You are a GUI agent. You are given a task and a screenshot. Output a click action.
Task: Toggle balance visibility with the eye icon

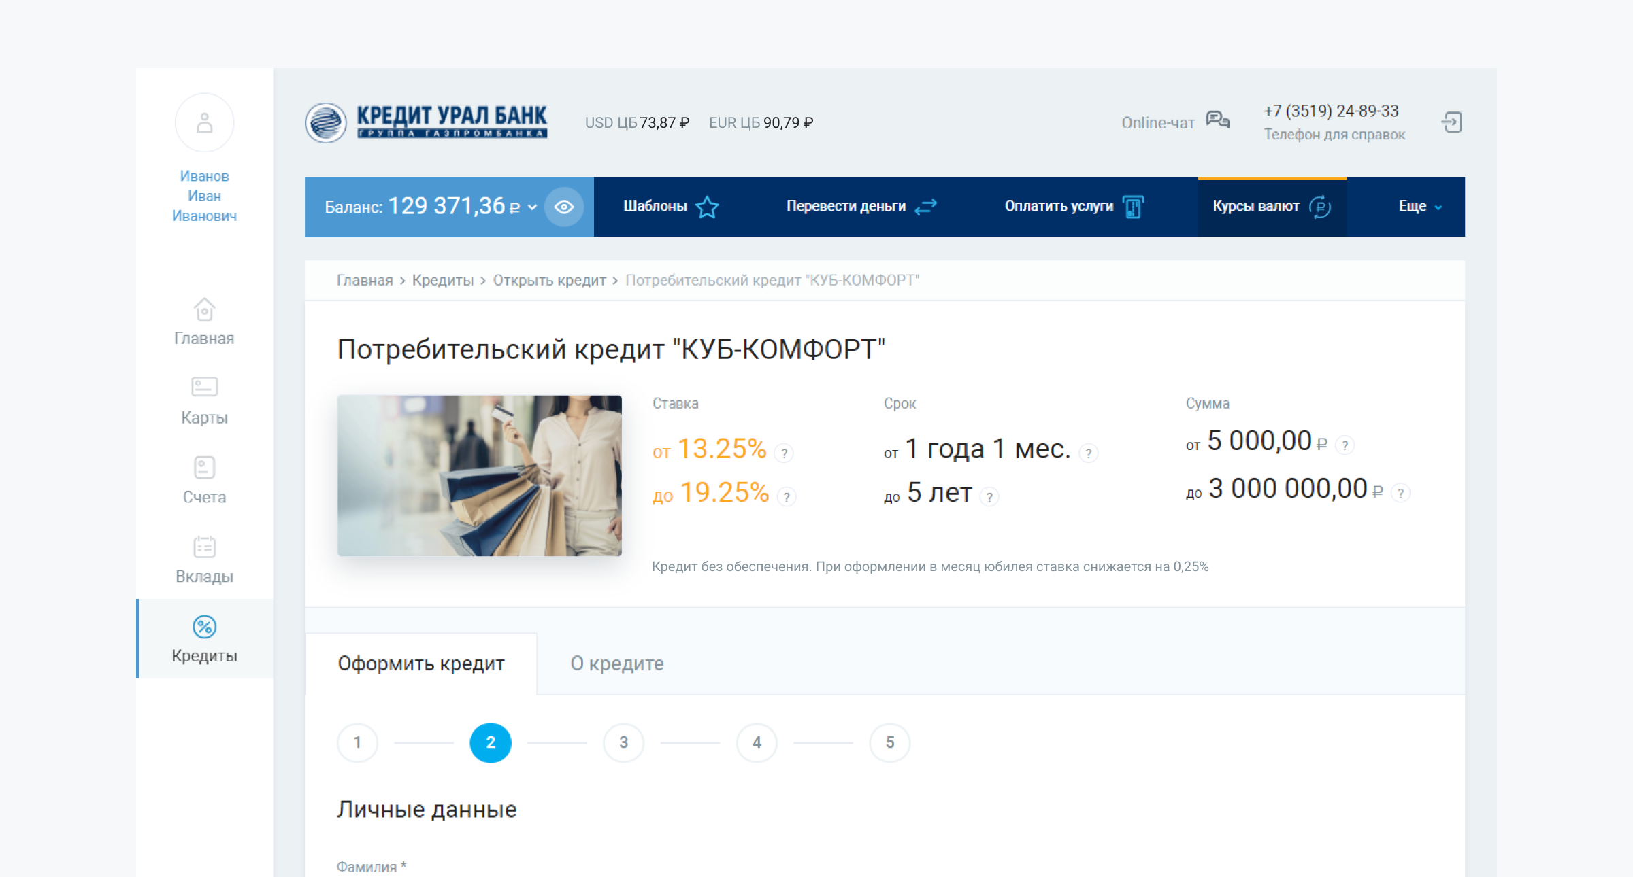click(564, 207)
